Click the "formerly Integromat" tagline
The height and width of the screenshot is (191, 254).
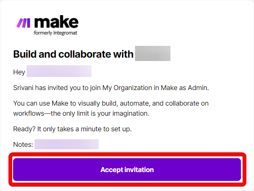(56, 32)
